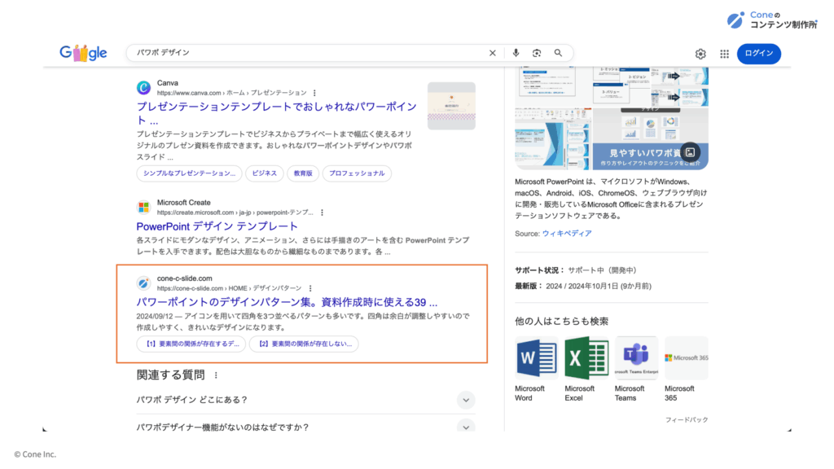Click the cone-c-slide.com favicon
This screenshot has height=469, width=834.
(x=143, y=283)
